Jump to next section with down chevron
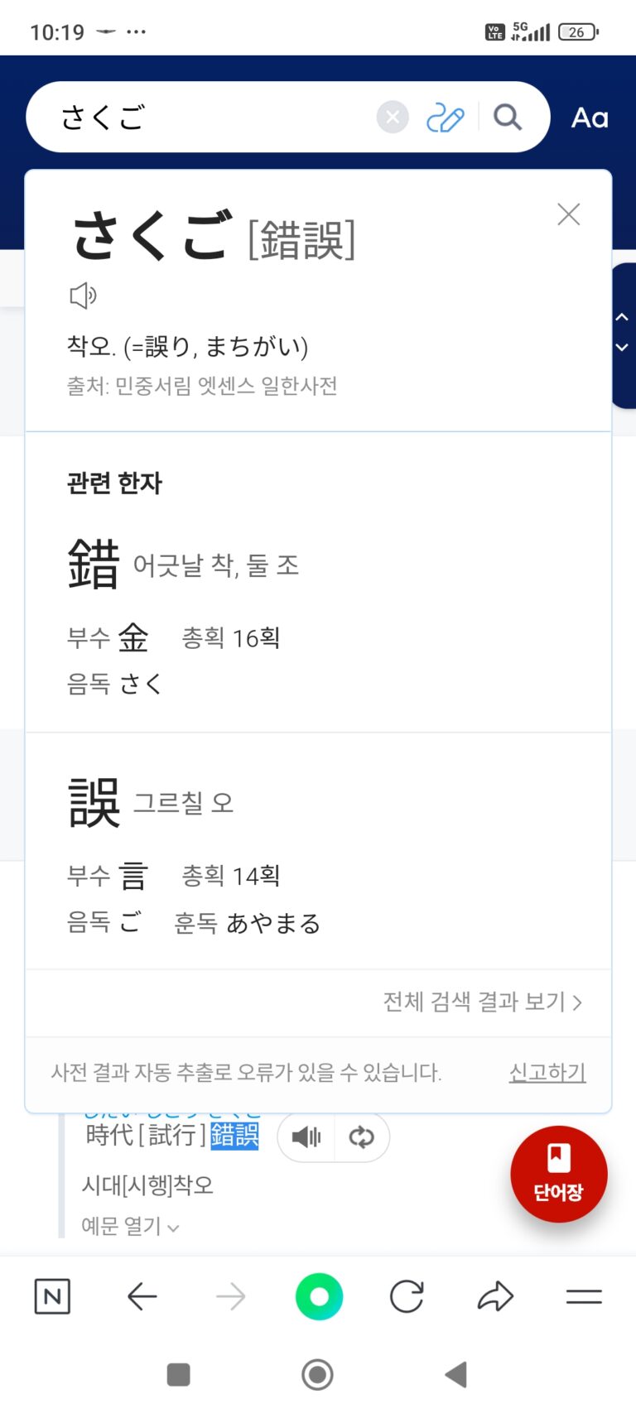Viewport: 636px width, 1413px height. point(622,348)
